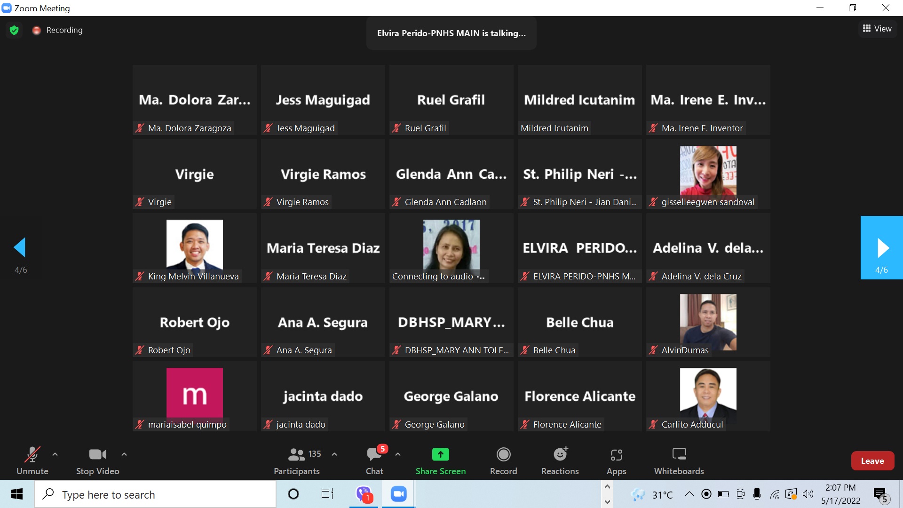Select King Melvin Villanueva's video tile

click(x=194, y=248)
